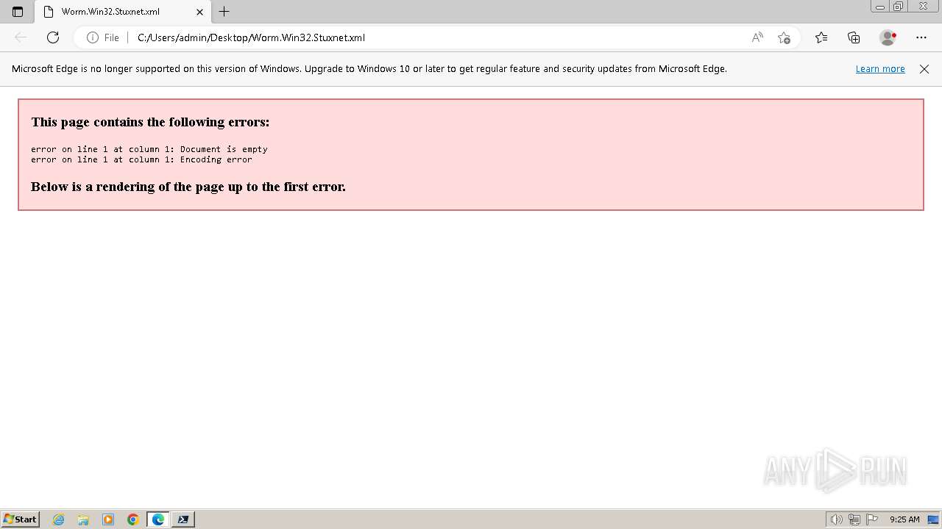Viewport: 942px width, 529px height.
Task: Open the volume speaker tray icon
Action: [x=837, y=519]
